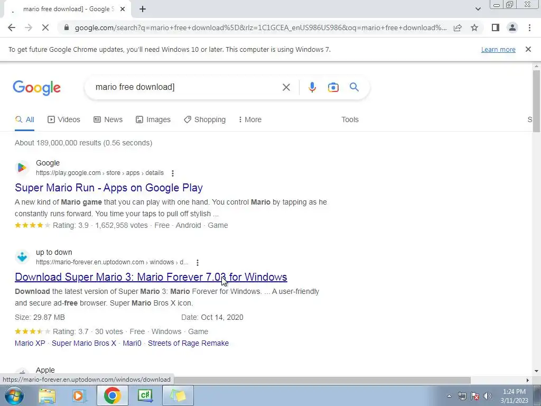Screen dimensions: 541x406
Task: Open the search Tools options
Action: [350, 119]
